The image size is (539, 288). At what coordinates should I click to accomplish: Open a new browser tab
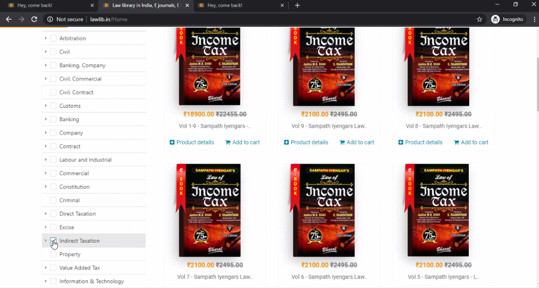tap(297, 5)
